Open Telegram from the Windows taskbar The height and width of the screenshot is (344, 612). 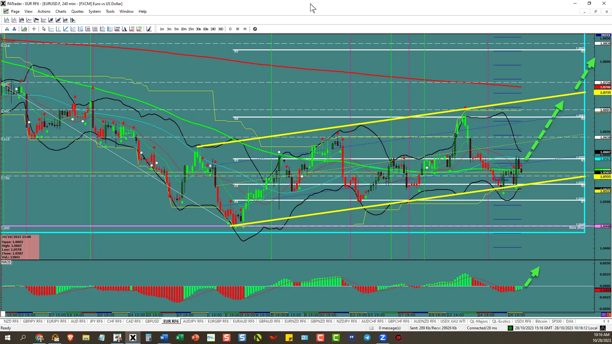[x=367, y=338]
